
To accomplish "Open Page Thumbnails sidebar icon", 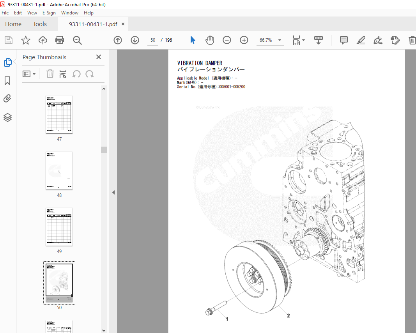I will [8, 62].
